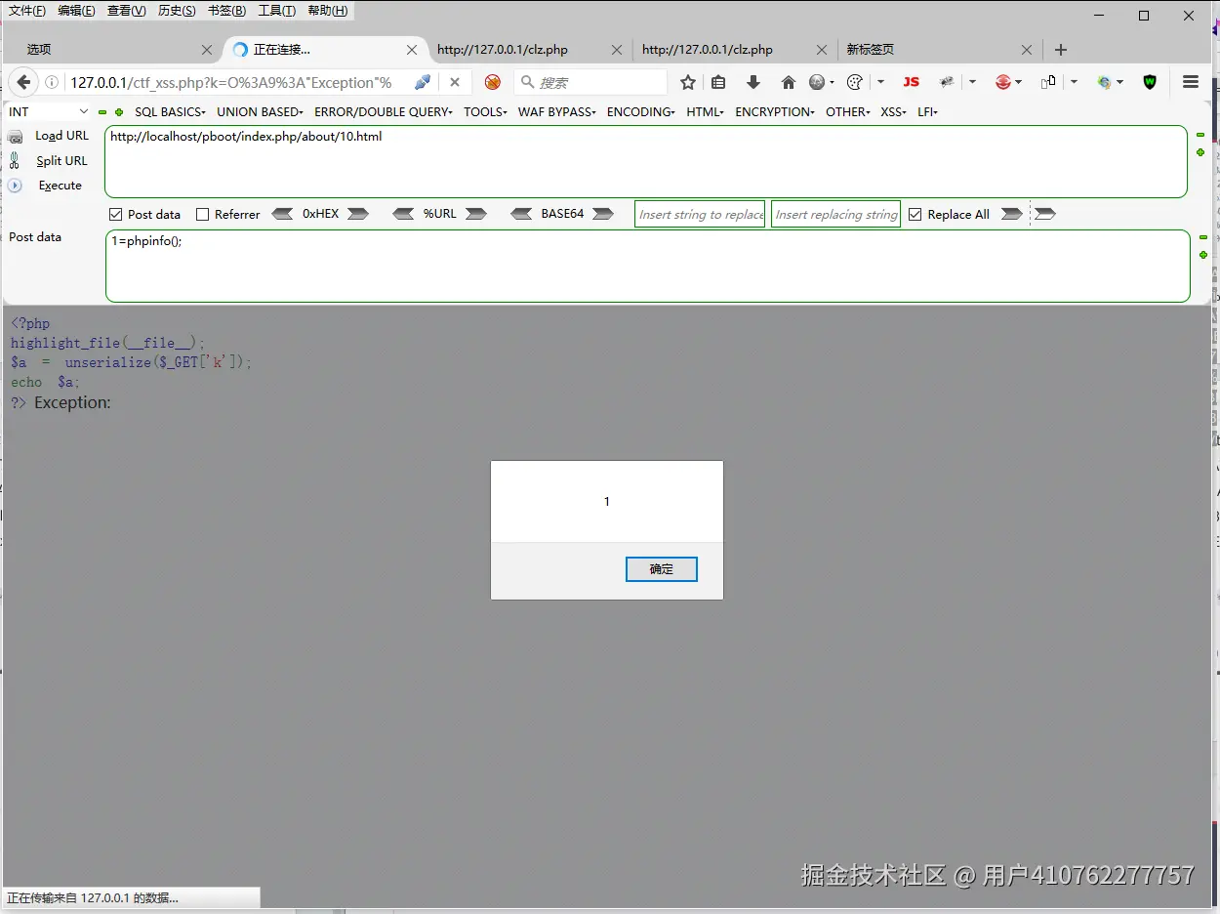Click 0xHEX decode left arrow
Screen dimensions: 1220x914
[282, 214]
